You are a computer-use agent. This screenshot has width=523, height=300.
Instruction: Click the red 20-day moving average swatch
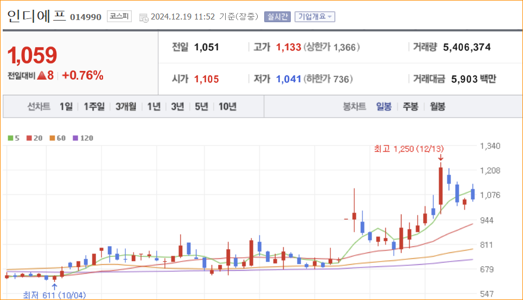(x=29, y=138)
